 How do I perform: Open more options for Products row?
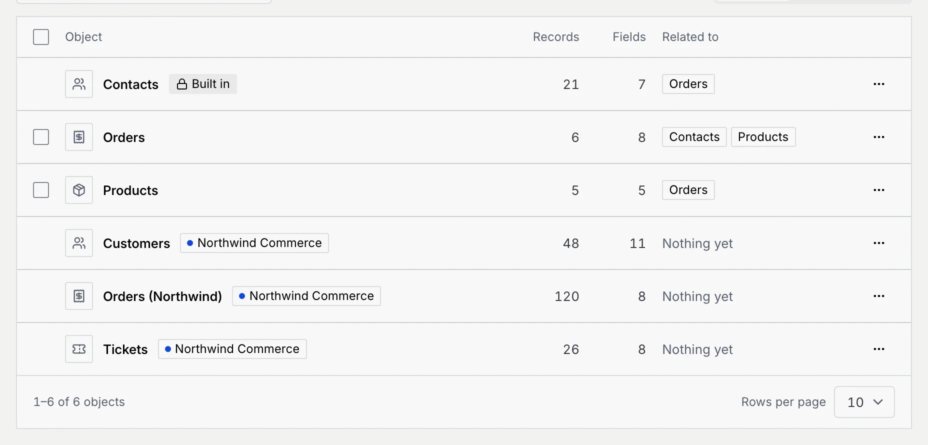click(879, 190)
